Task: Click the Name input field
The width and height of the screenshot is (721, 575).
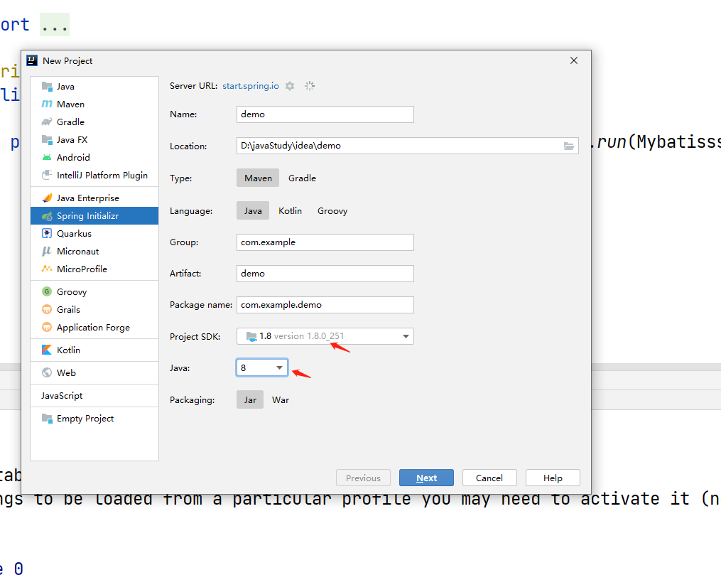Action: [x=325, y=114]
